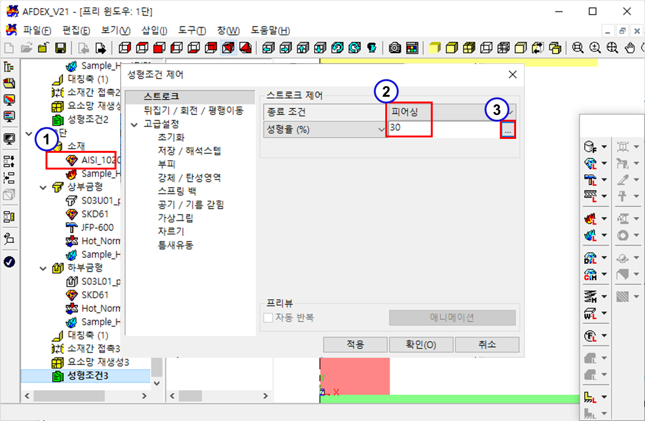Viewport: 645px width, 421px height.
Task: Click the hammer icon in right tool palette
Action: pyautogui.click(x=590, y=180)
